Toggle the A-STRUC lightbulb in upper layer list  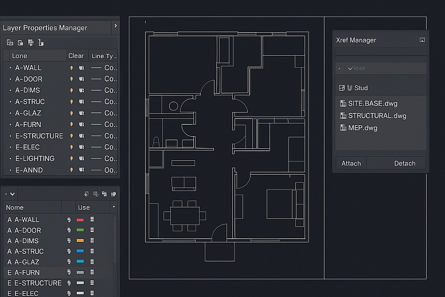tap(72, 102)
